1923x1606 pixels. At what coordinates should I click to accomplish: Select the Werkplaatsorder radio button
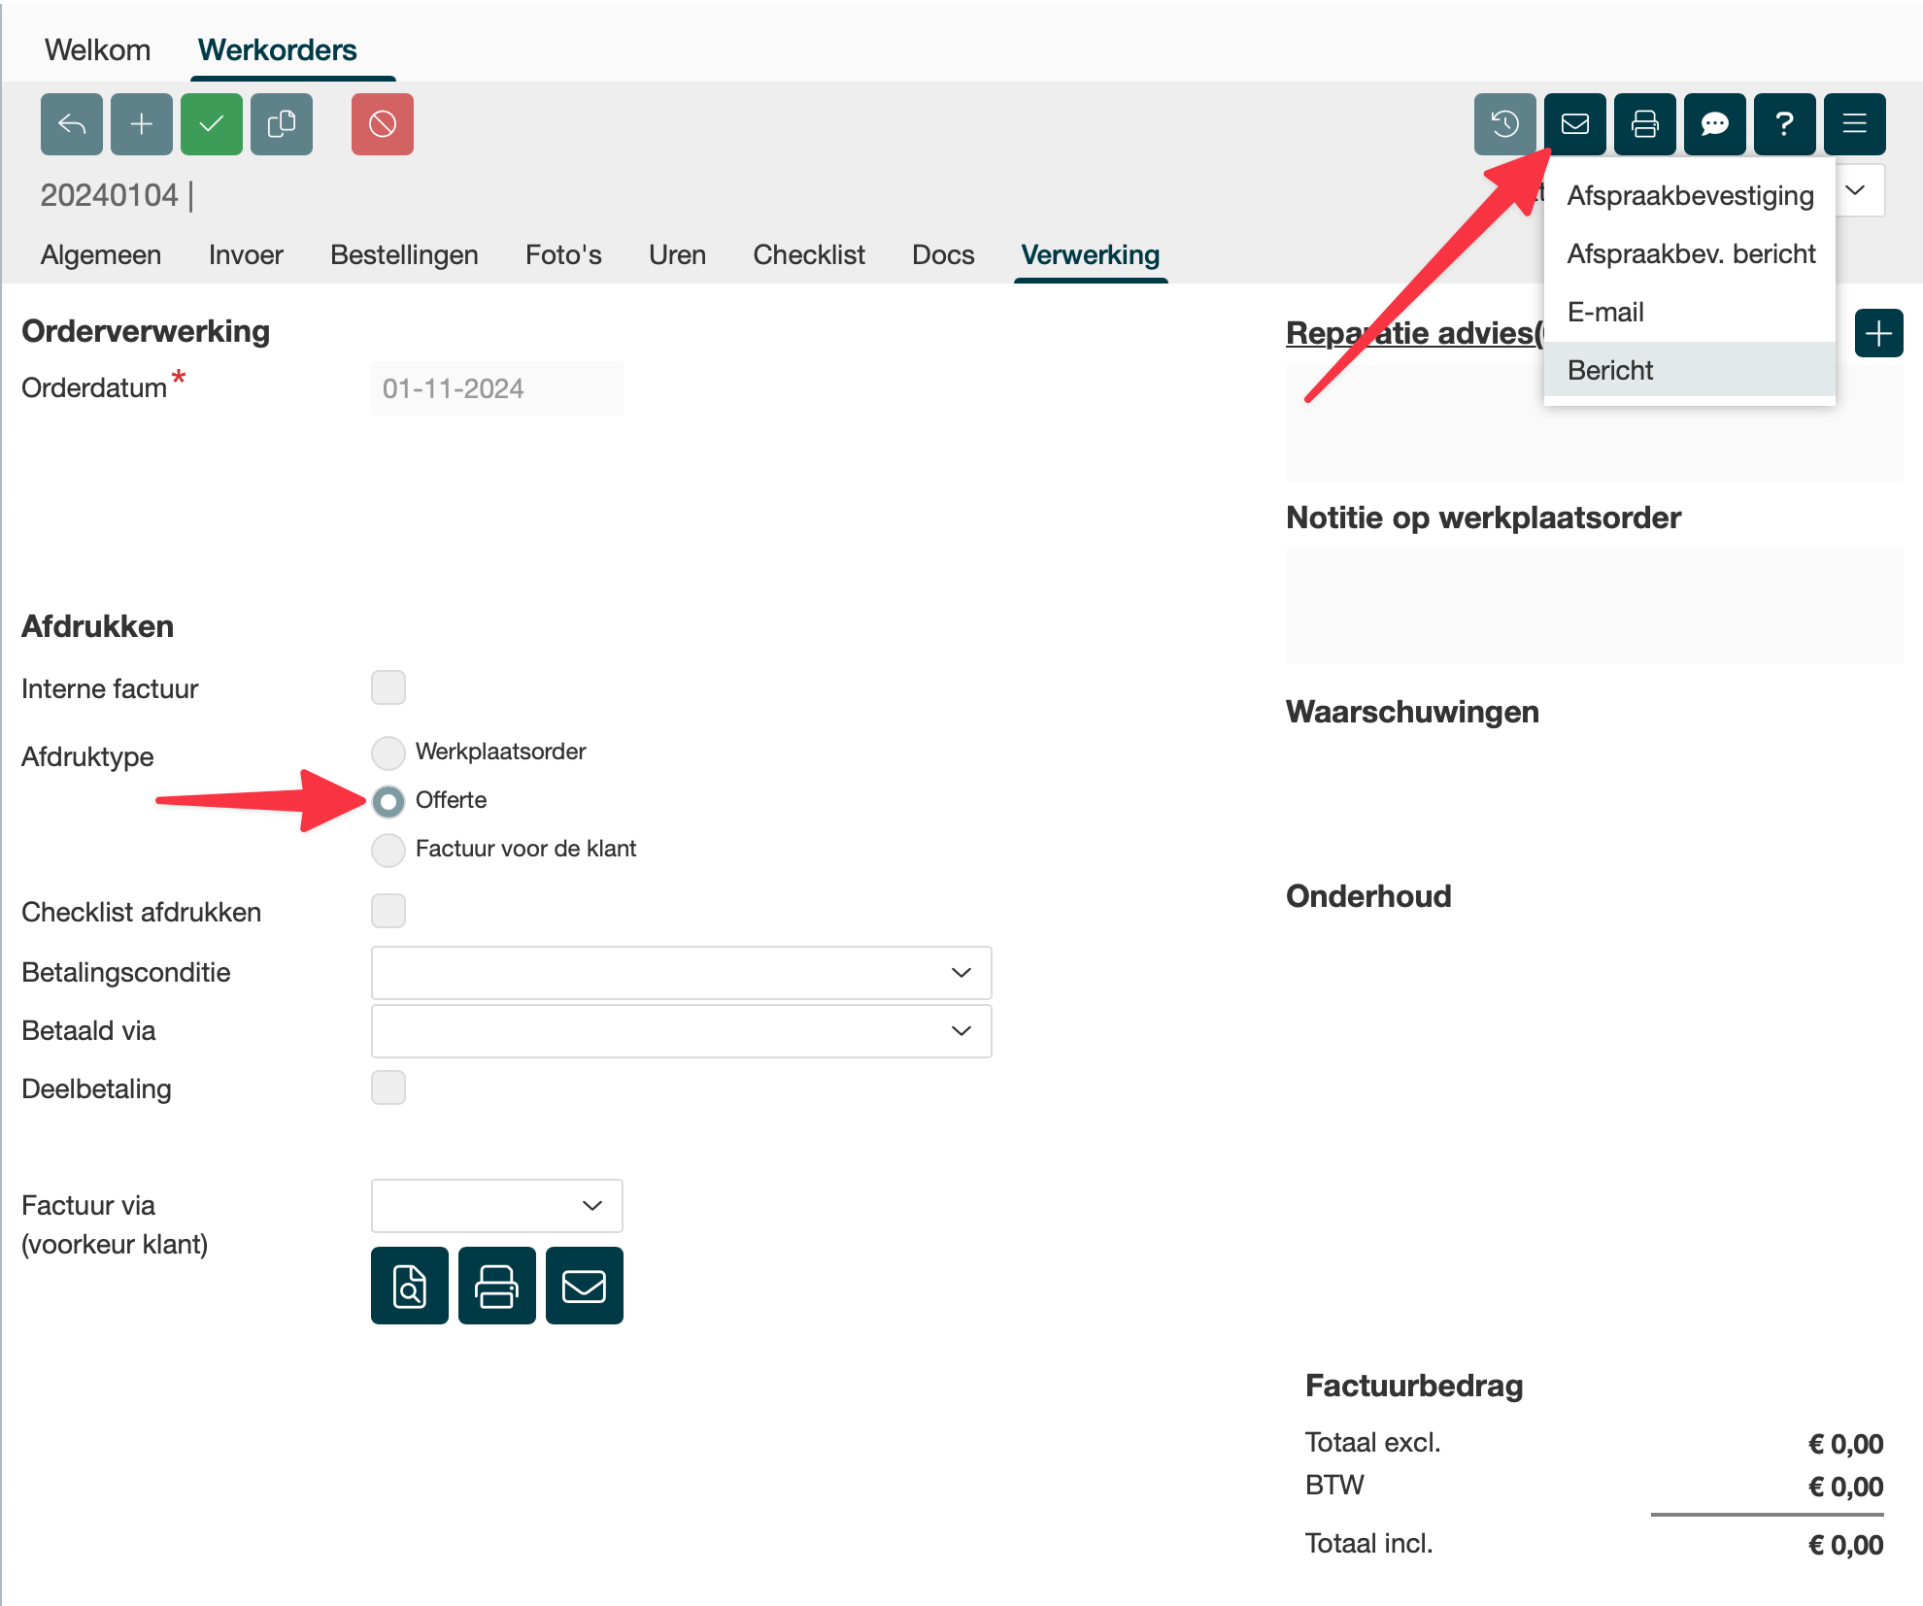pyautogui.click(x=388, y=752)
